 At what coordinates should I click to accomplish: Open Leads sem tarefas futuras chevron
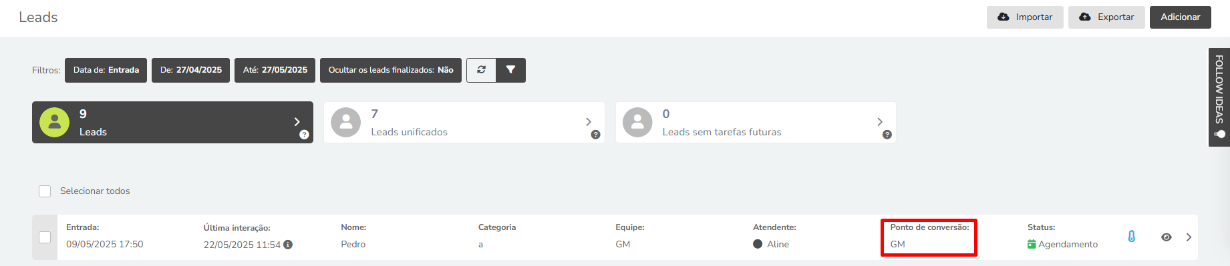coord(879,122)
